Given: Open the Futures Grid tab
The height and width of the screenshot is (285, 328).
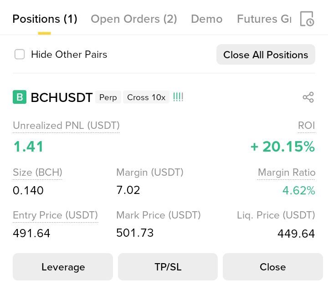Looking at the screenshot, I should click(264, 19).
